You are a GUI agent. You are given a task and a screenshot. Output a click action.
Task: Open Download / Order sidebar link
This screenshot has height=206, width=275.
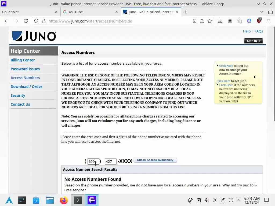point(26,87)
